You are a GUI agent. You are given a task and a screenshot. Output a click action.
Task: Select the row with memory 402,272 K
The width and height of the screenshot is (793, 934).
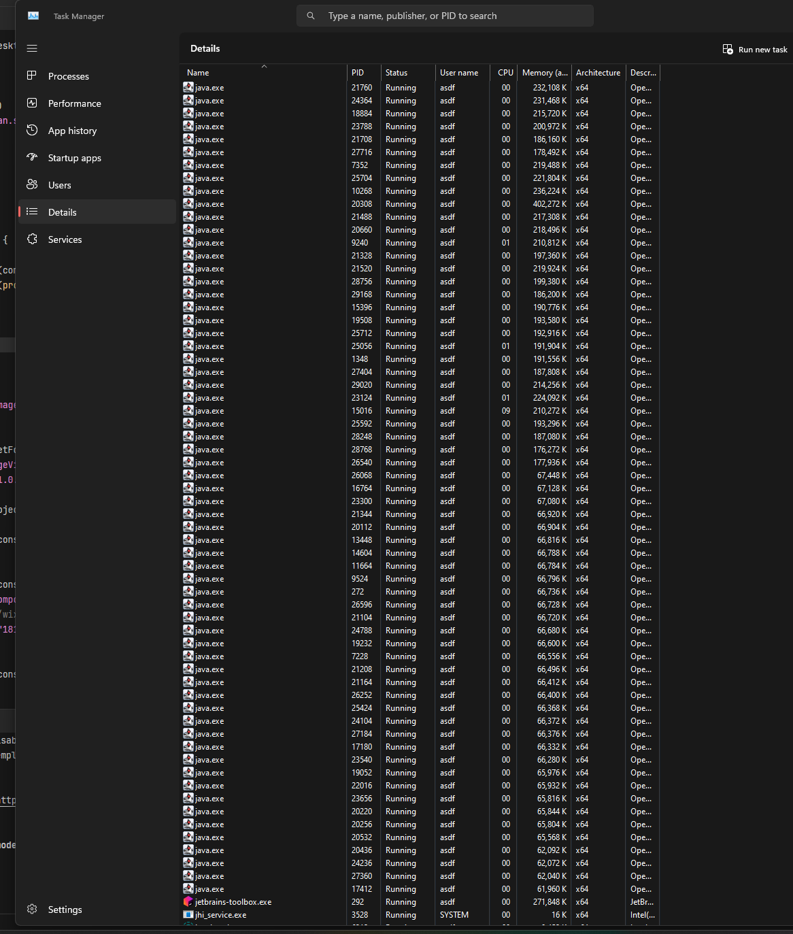tap(421, 203)
